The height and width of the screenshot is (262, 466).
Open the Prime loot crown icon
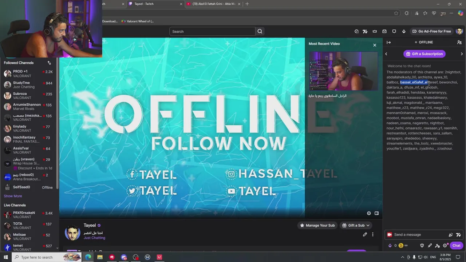(375, 31)
